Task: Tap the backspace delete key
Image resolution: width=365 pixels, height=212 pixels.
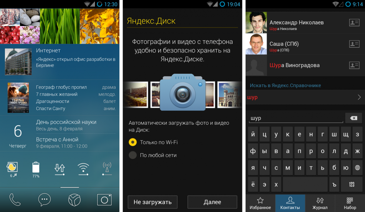Action: click(354, 118)
